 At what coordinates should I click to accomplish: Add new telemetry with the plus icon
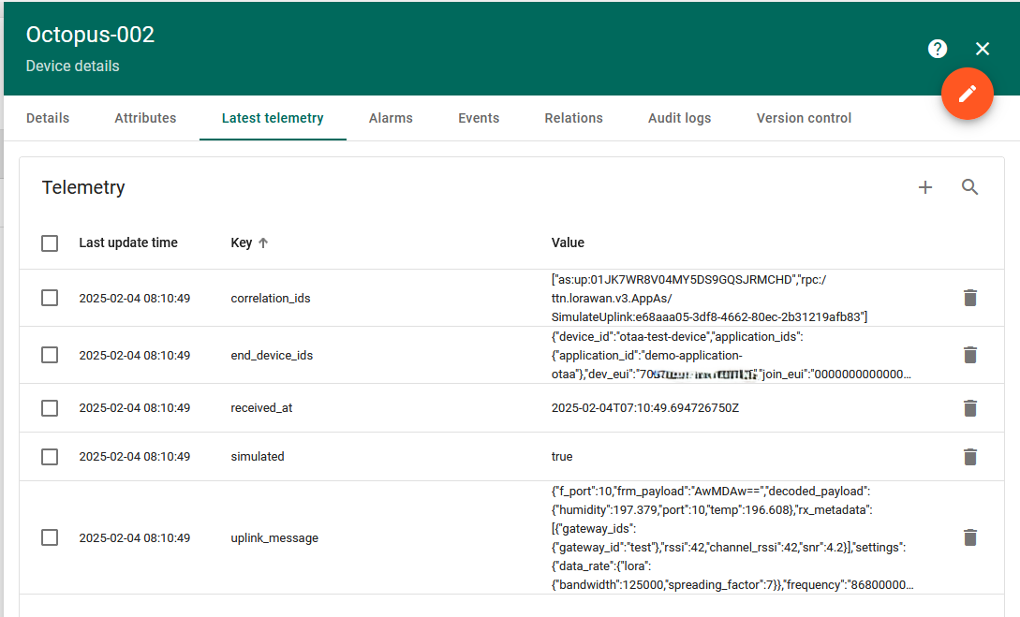pyautogui.click(x=925, y=187)
